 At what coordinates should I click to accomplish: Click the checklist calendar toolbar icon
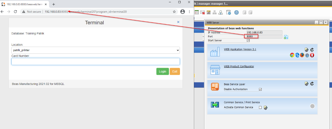tap(196, 12)
